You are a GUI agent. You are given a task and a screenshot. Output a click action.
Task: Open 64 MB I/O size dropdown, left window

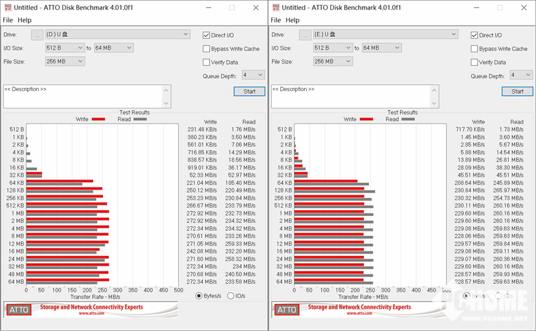tap(114, 48)
